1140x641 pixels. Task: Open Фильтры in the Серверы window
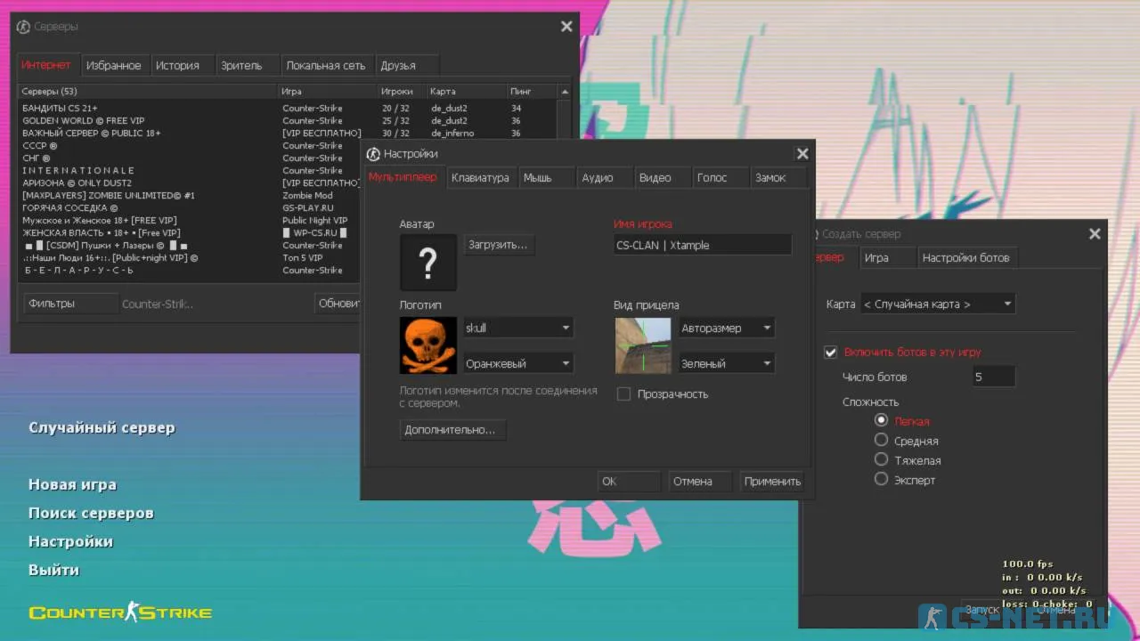(70, 304)
